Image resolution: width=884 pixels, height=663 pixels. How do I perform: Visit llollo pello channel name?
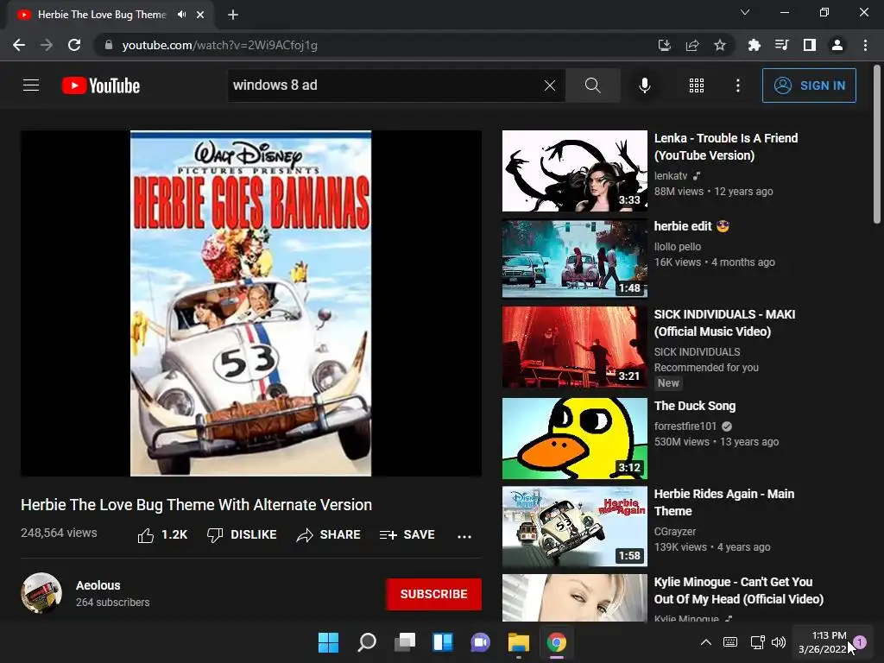[677, 246]
